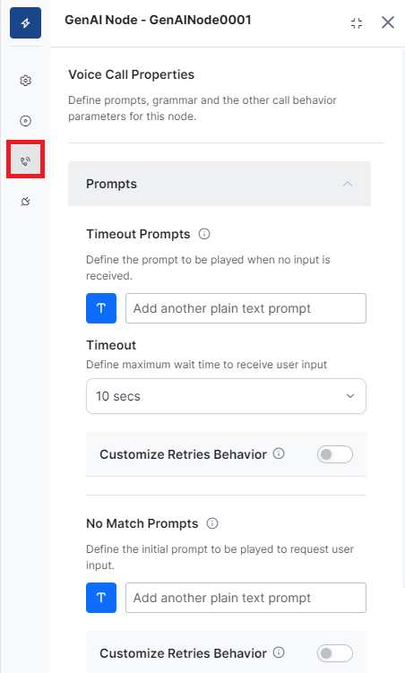This screenshot has width=405, height=673.
Task: Select the Voice Call Properties phone icon
Action: click(25, 161)
